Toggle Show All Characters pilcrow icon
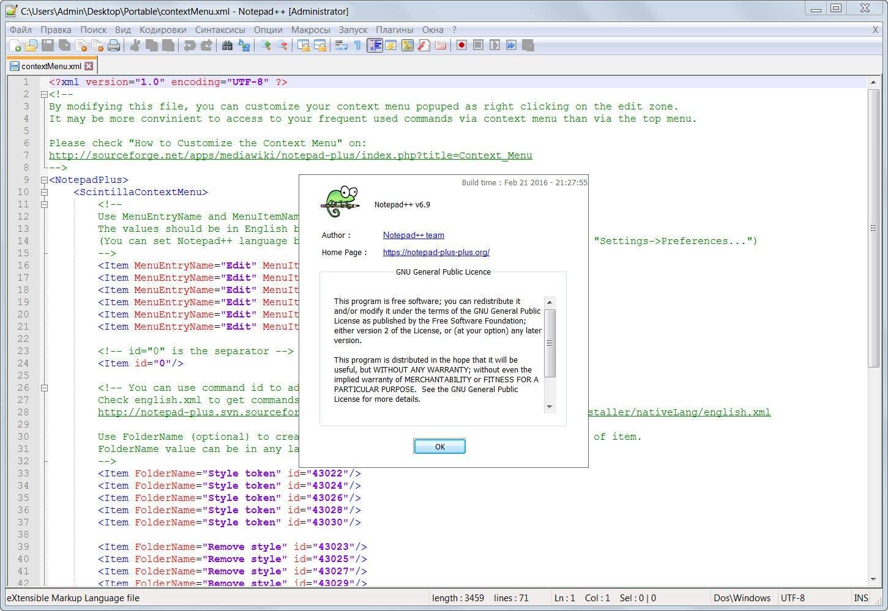The height and width of the screenshot is (611, 888). pos(358,45)
